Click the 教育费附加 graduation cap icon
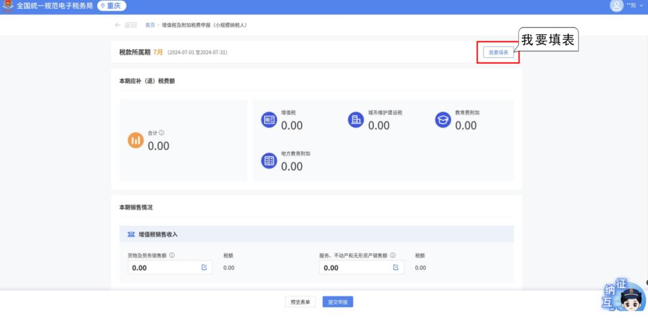The width and height of the screenshot is (648, 318). pos(443,120)
